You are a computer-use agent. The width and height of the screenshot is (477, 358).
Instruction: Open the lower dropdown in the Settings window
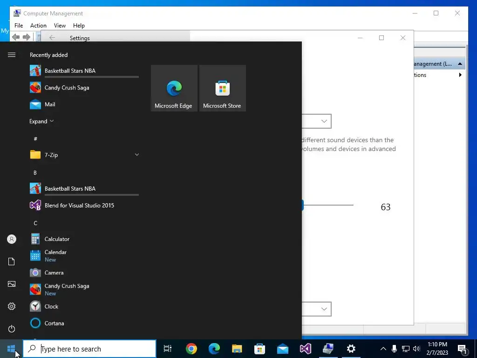(316, 309)
